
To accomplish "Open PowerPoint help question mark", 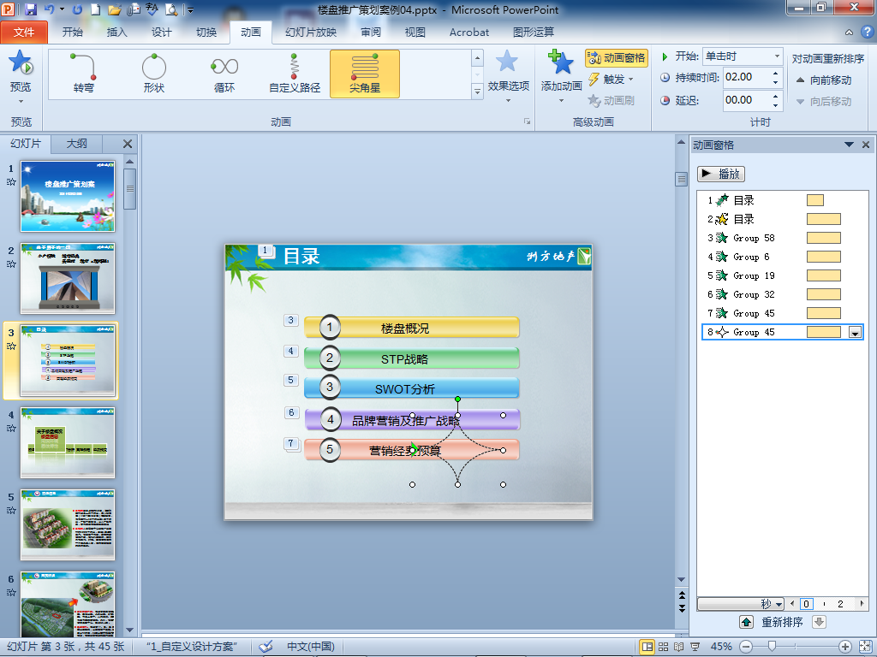I will tap(867, 33).
